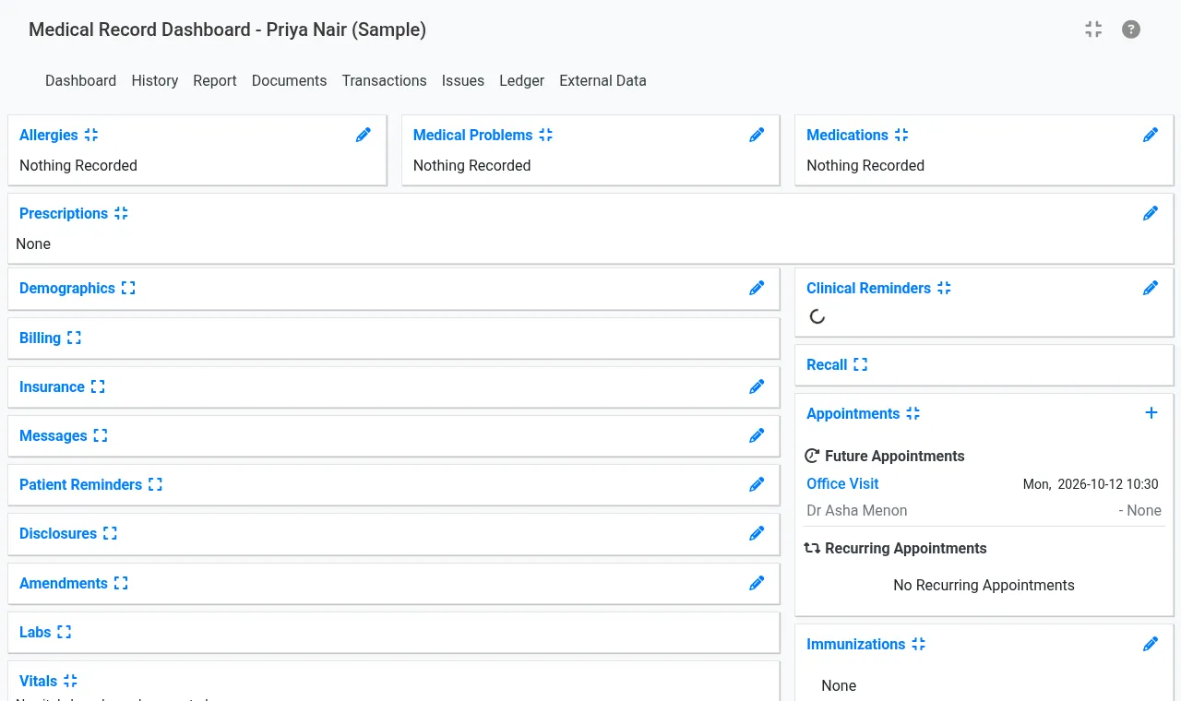The height and width of the screenshot is (701, 1181).
Task: Collapse the dashboard with the top compress icon
Action: tap(1093, 30)
